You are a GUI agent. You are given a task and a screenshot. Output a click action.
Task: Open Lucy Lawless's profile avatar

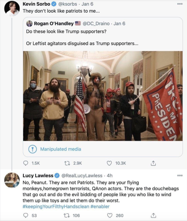[12, 180]
